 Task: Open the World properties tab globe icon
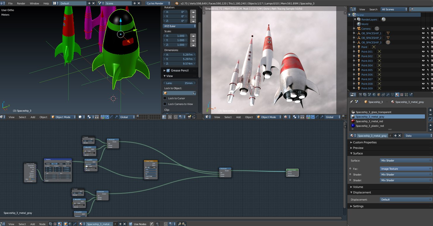374,95
